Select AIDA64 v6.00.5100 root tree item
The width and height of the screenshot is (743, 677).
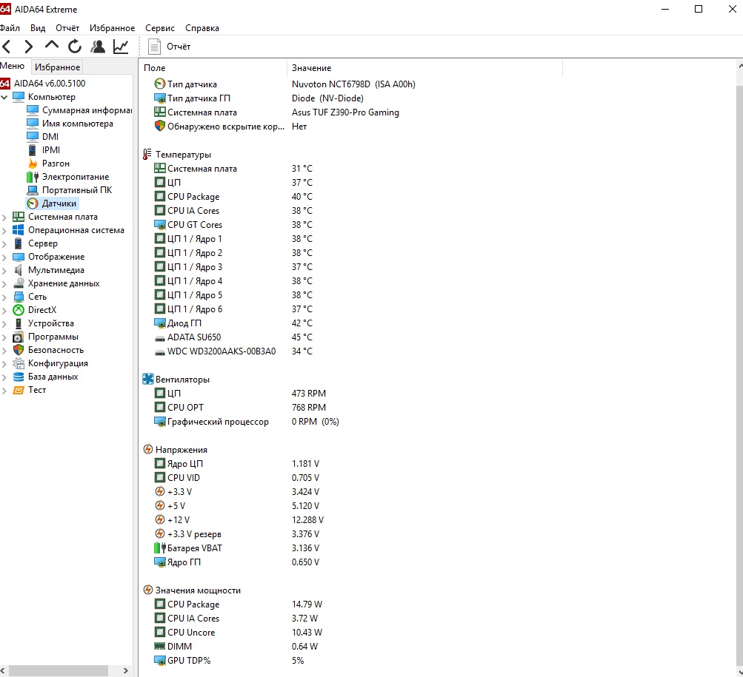point(50,84)
